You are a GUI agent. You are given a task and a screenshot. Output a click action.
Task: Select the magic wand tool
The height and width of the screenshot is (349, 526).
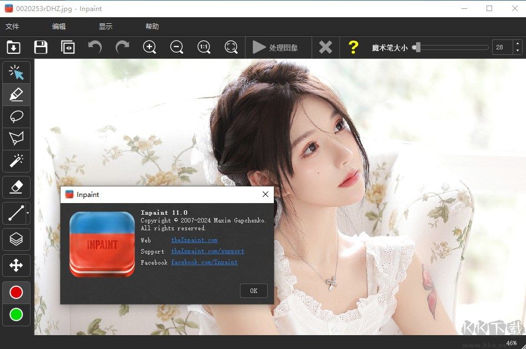click(16, 161)
